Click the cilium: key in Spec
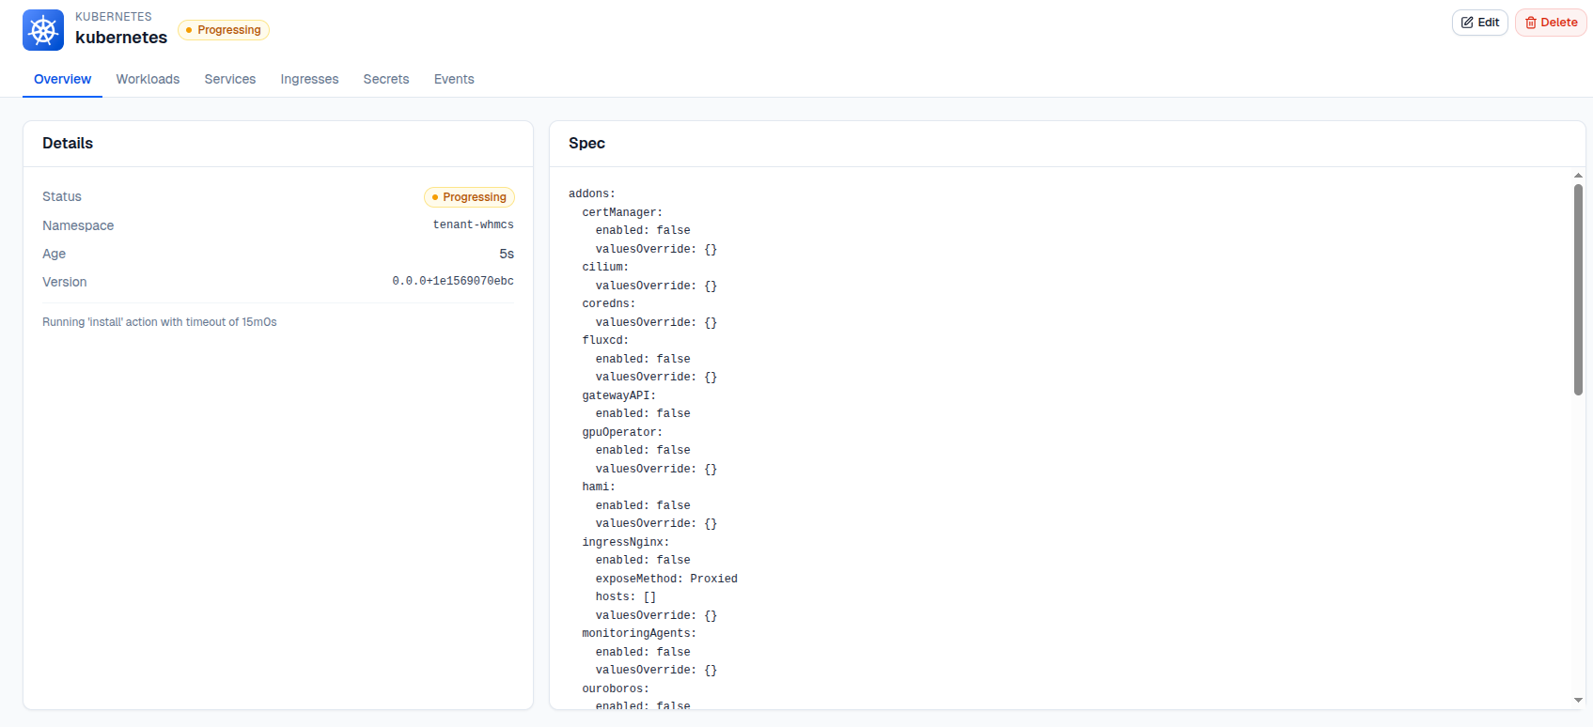Screen dimensions: 1593x727 click(x=605, y=268)
